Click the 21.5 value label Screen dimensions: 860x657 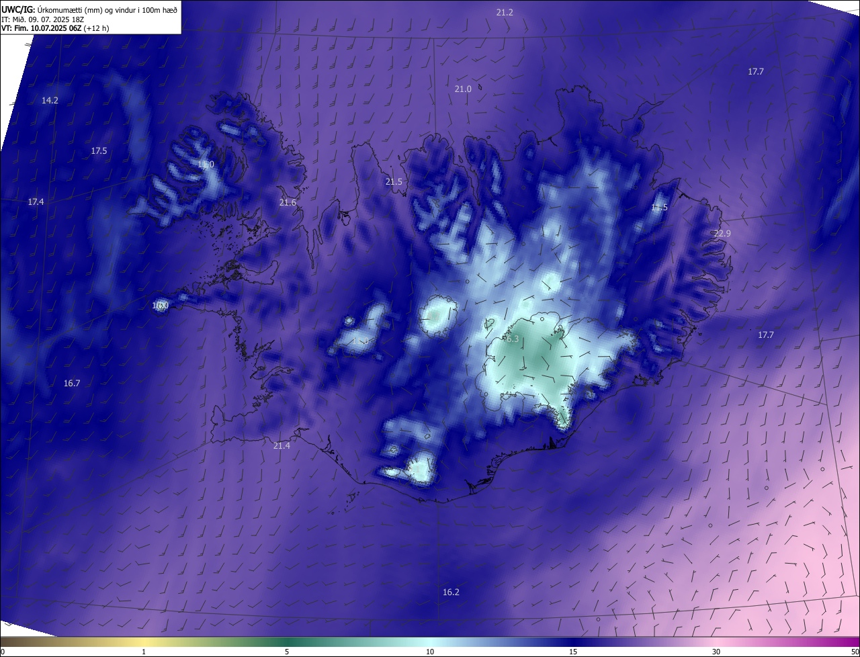pyautogui.click(x=394, y=182)
